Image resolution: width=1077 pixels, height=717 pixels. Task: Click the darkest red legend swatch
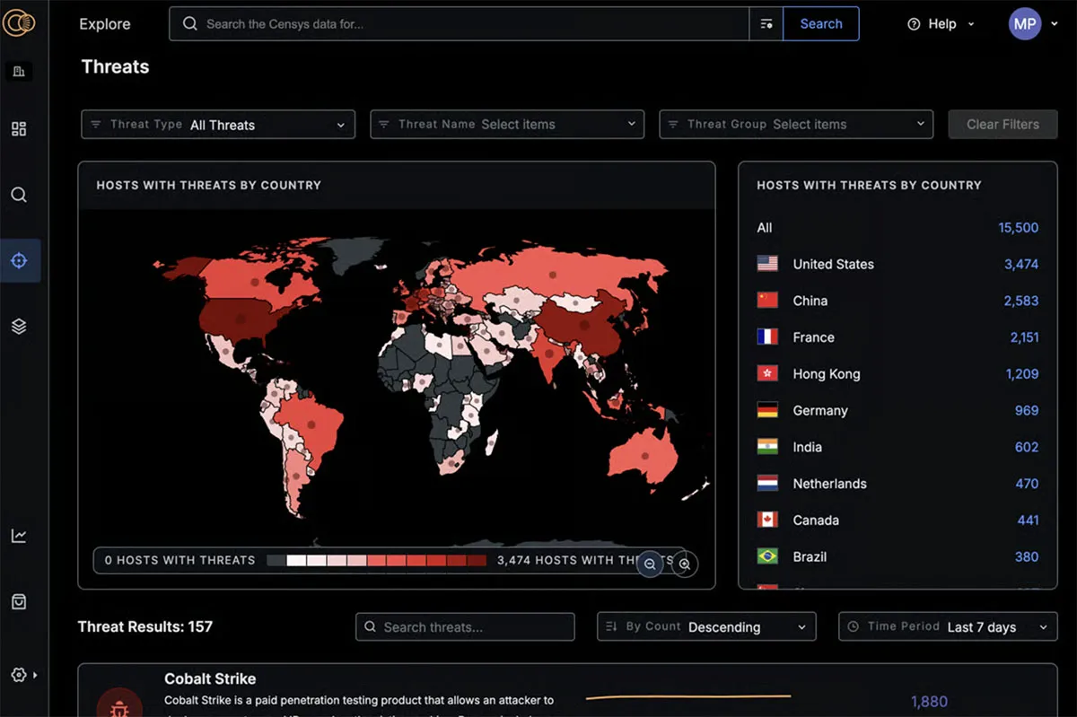(x=476, y=560)
